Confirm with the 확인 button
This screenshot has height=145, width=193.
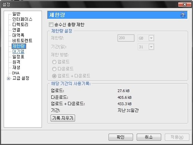tap(121, 137)
